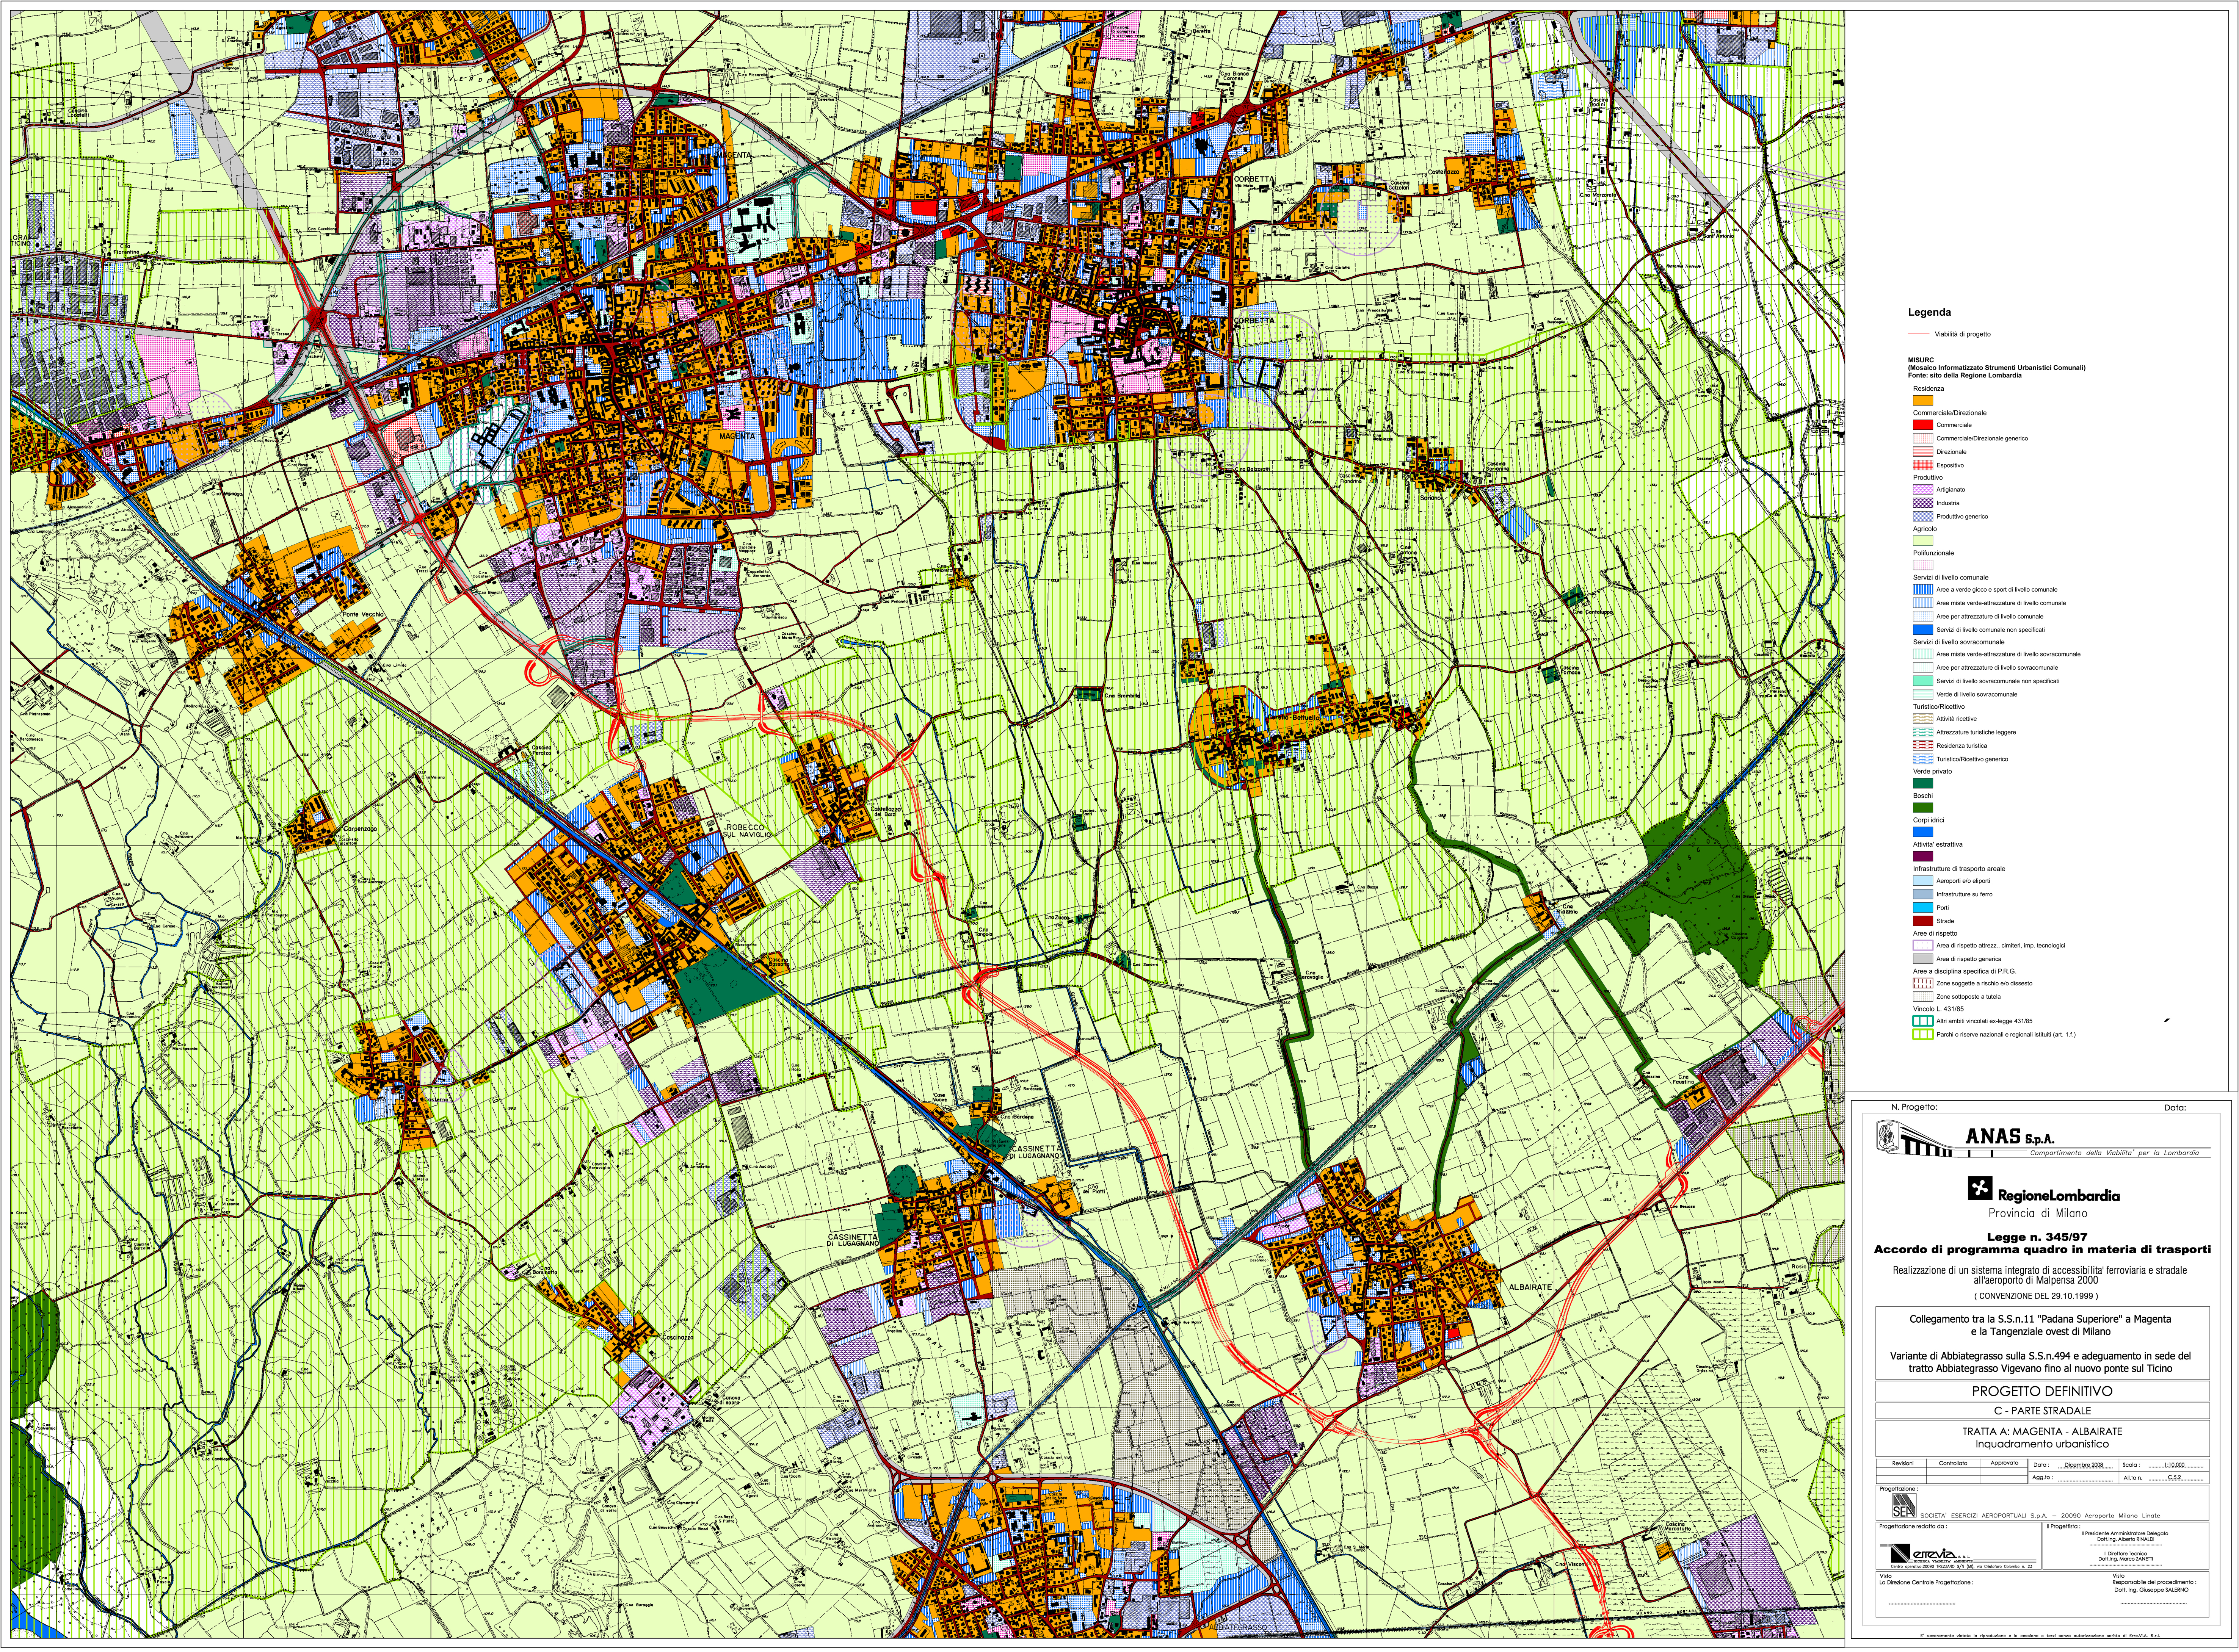Pick the green Boschi legend swatch
Screen dimensions: 2239x1652
[x=1923, y=808]
